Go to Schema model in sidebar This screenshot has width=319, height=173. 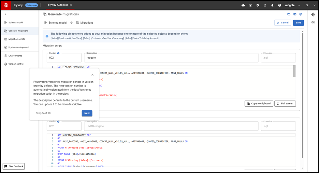coord(19,22)
